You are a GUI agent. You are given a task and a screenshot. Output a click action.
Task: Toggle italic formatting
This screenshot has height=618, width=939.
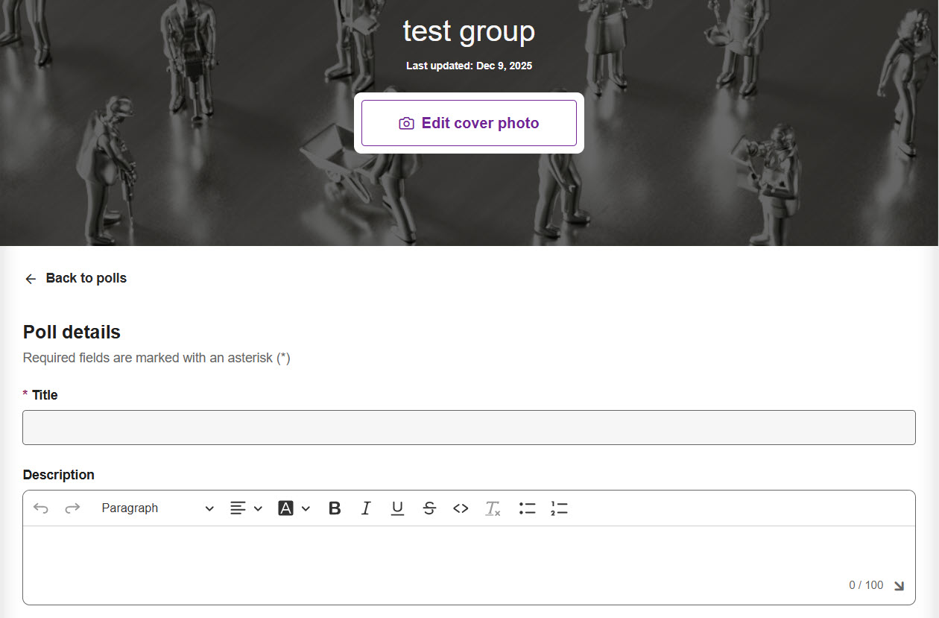[366, 508]
